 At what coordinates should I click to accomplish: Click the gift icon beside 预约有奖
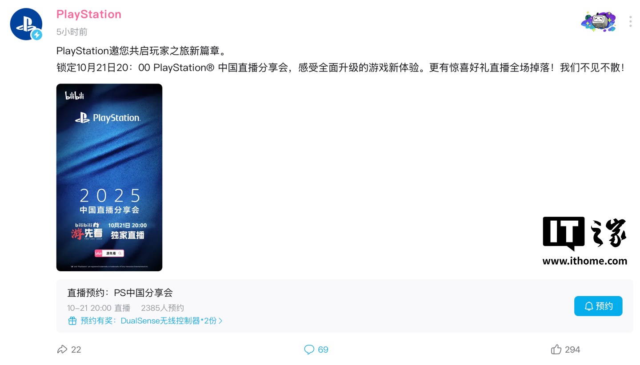tap(72, 321)
